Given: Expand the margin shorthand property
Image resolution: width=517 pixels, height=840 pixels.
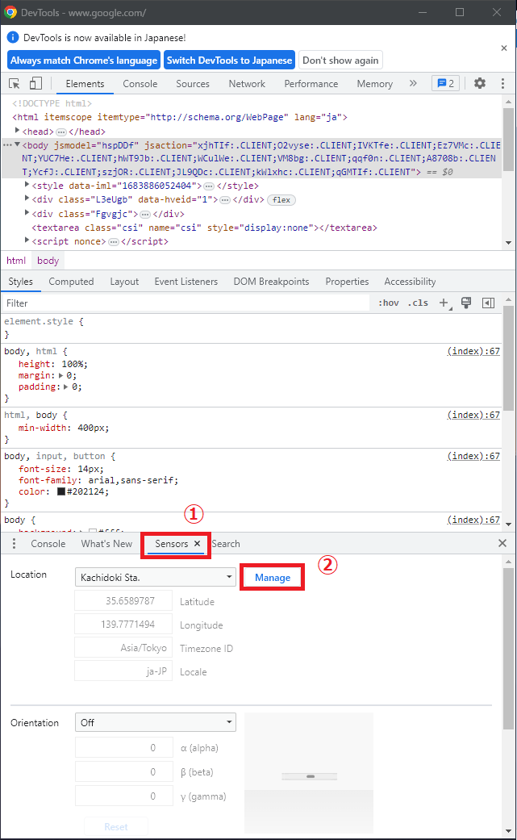Looking at the screenshot, I should (x=61, y=375).
